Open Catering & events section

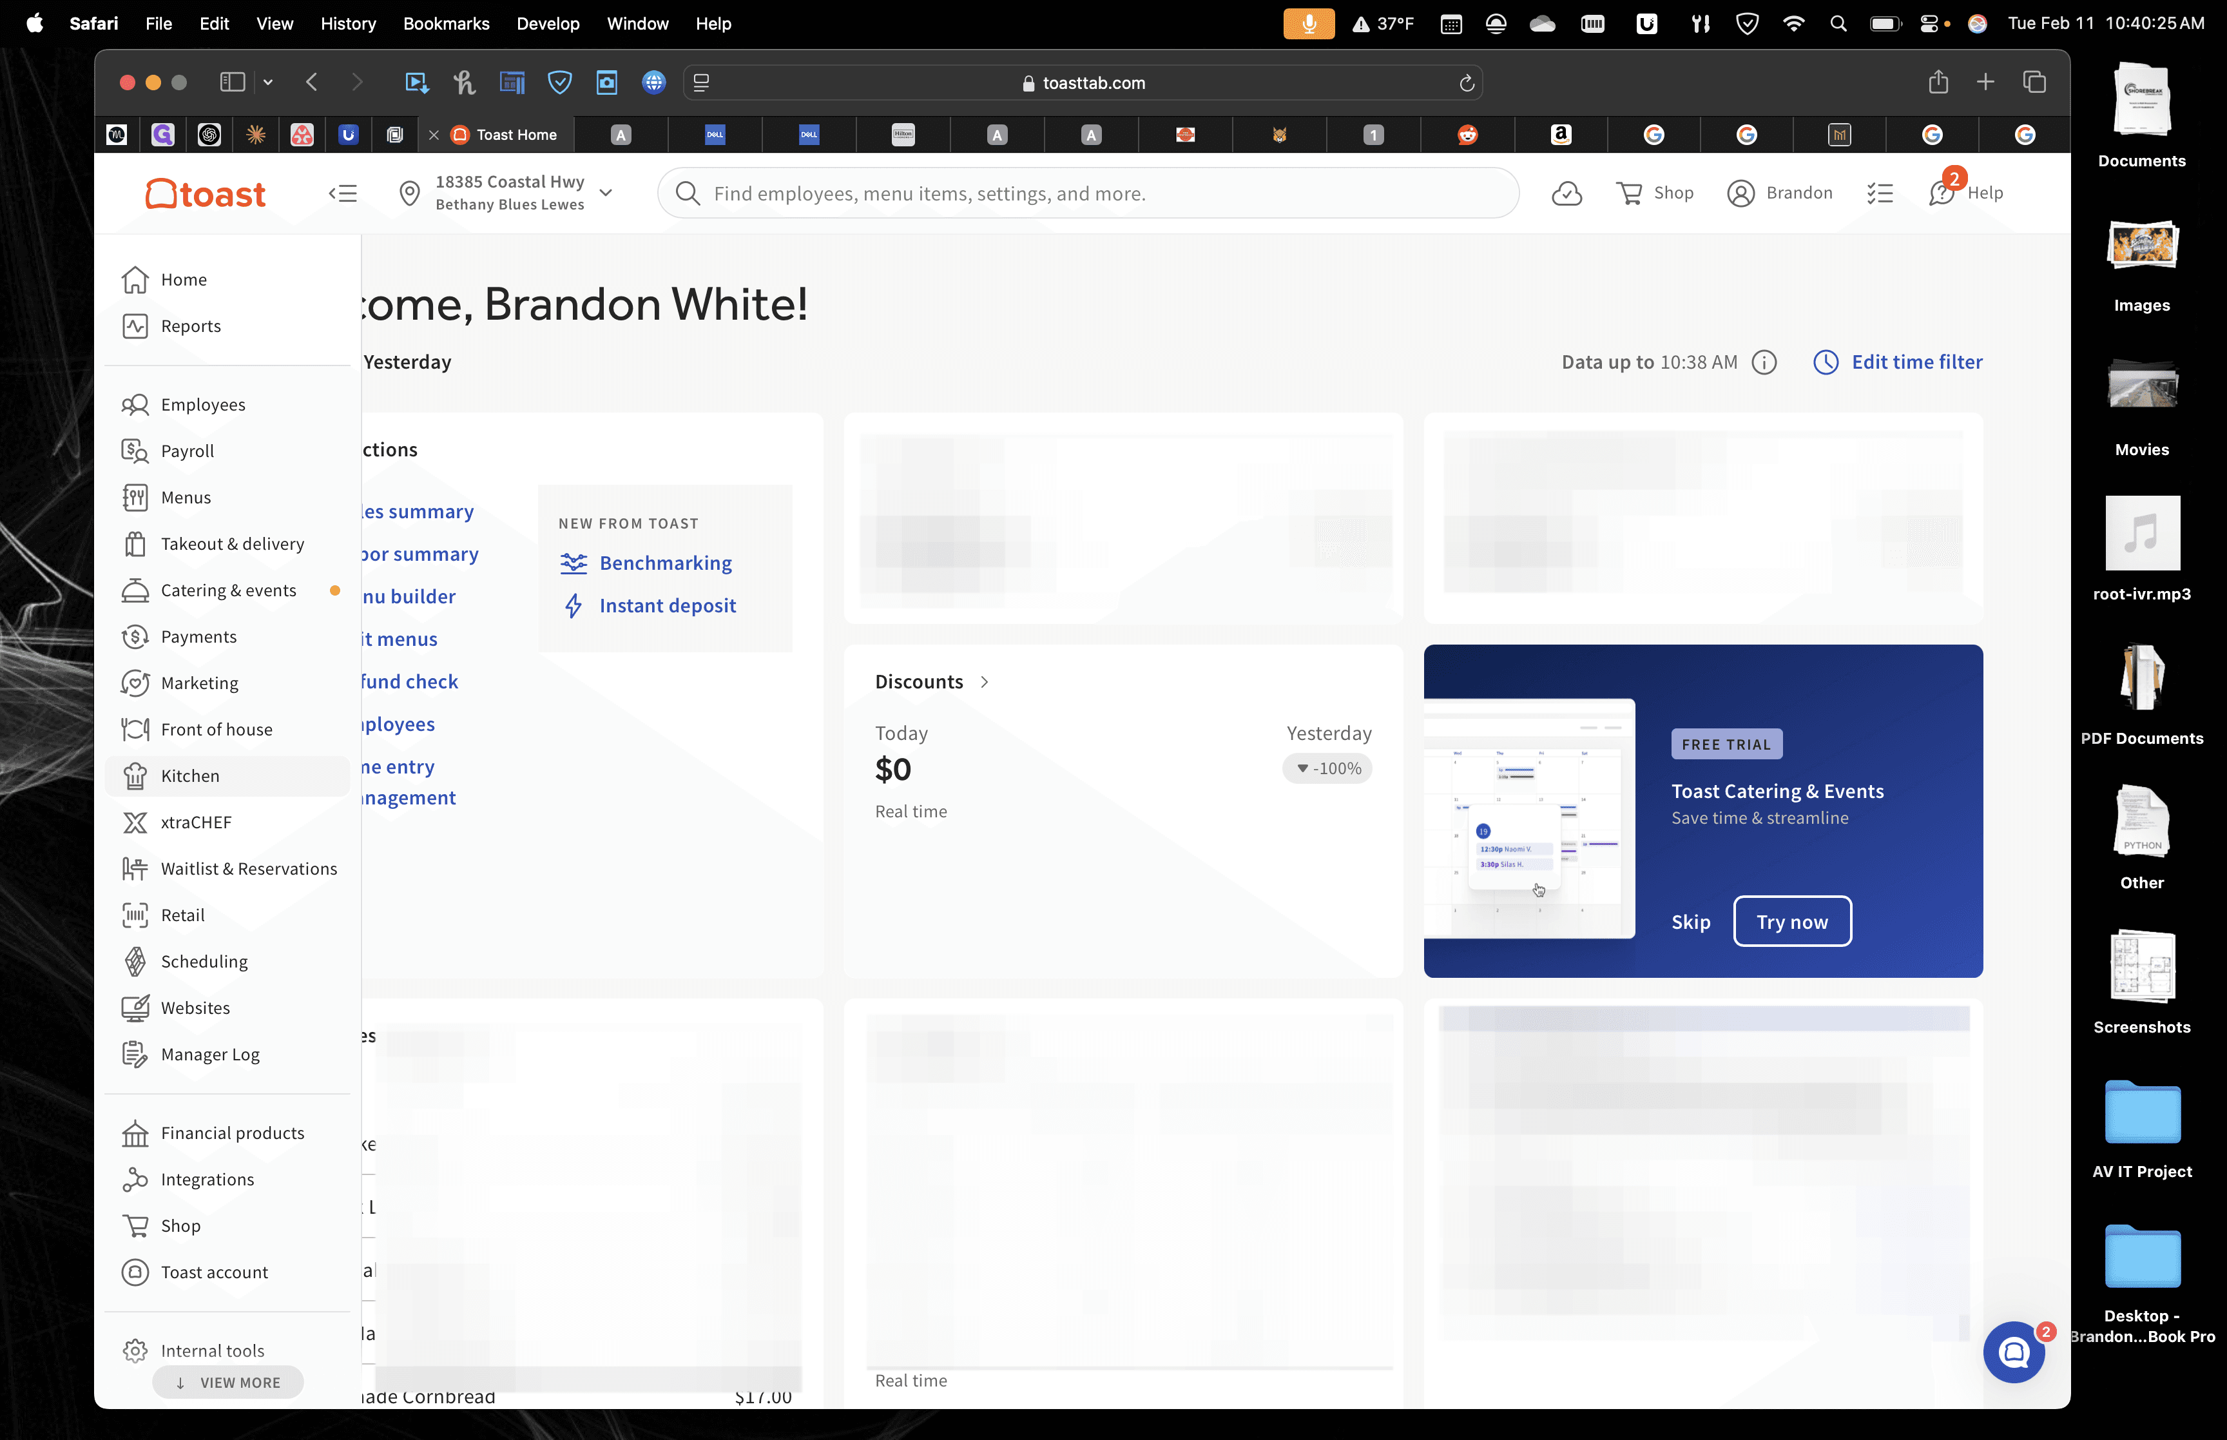coord(227,590)
